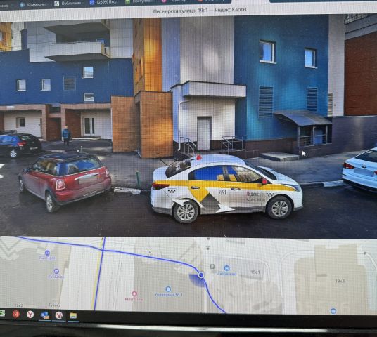This screenshot has height=337, width=377.
Task: Click the 19с1 building label on the map
Action: point(255,272)
